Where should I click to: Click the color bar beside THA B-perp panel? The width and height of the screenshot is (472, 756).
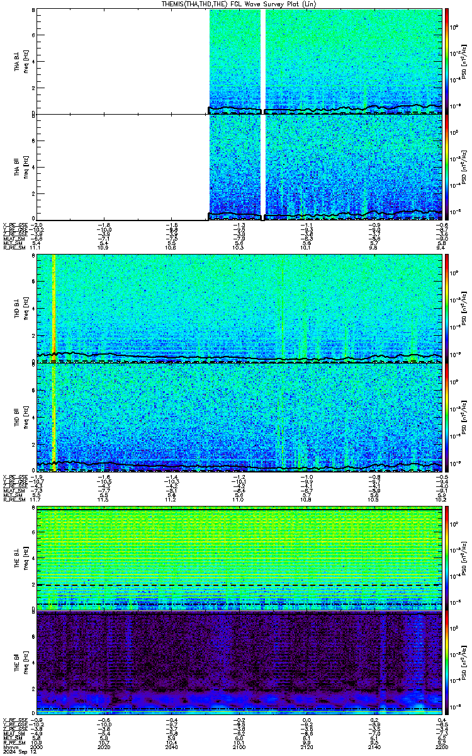[447, 60]
